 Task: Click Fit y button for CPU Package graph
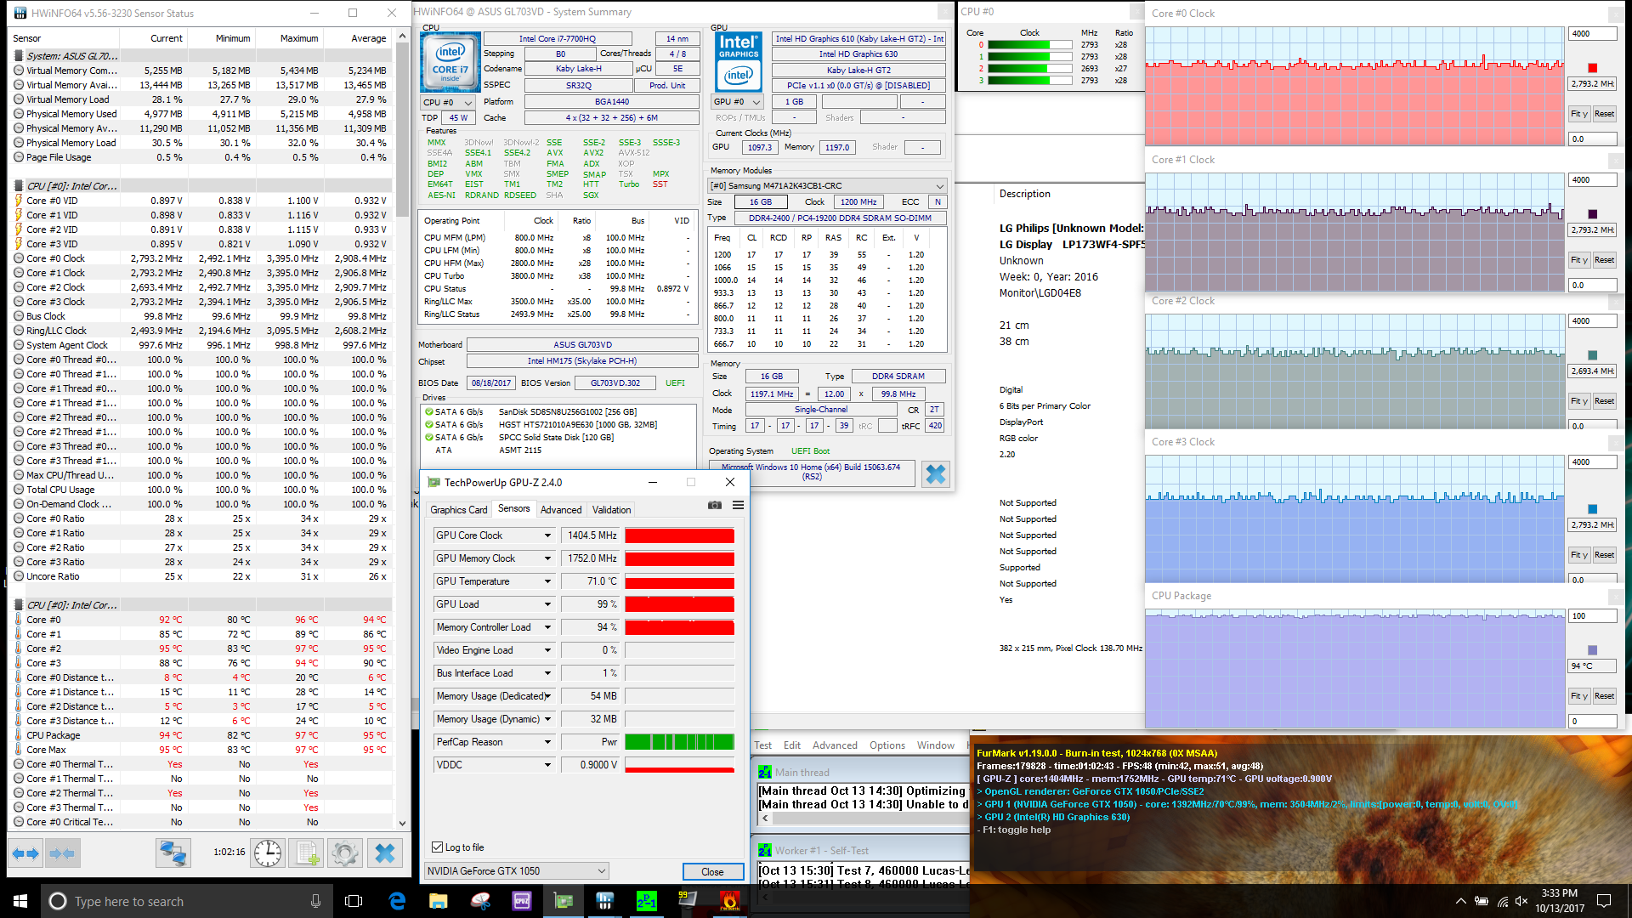(1578, 696)
